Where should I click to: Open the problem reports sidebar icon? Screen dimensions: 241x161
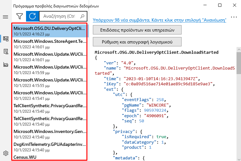[6, 52]
